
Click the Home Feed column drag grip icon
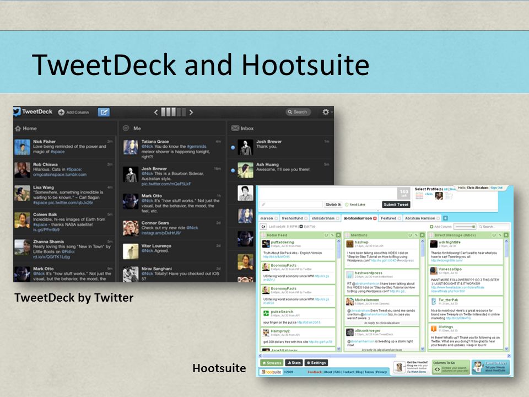(263, 235)
